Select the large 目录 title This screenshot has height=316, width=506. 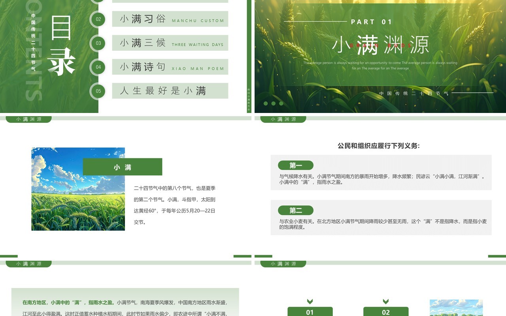[x=61, y=45]
